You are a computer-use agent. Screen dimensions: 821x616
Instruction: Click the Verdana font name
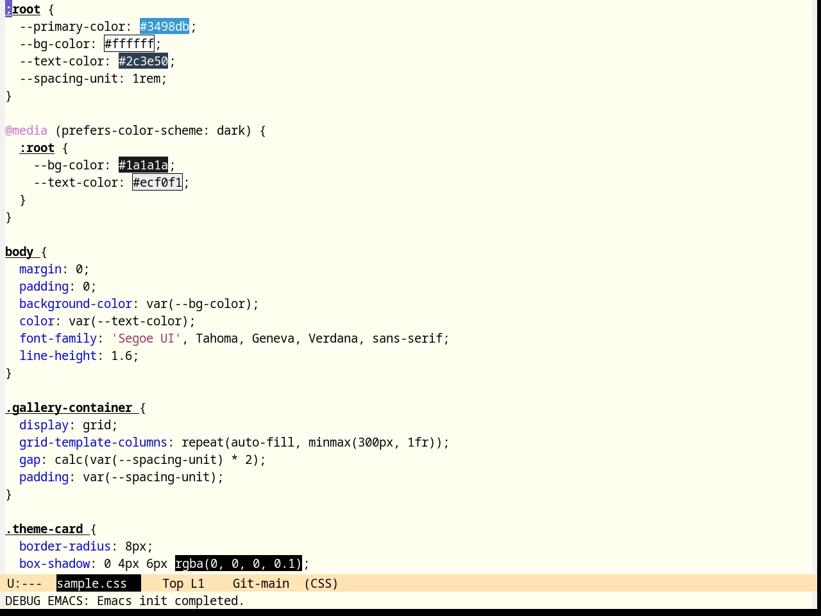coord(333,338)
